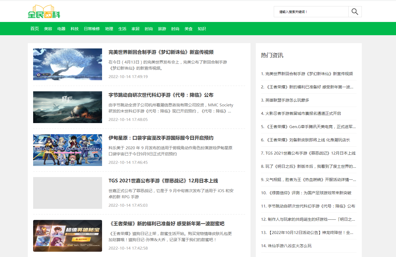Open the blank gray 罪恶战记 thumbnail

pyautogui.click(x=68, y=193)
